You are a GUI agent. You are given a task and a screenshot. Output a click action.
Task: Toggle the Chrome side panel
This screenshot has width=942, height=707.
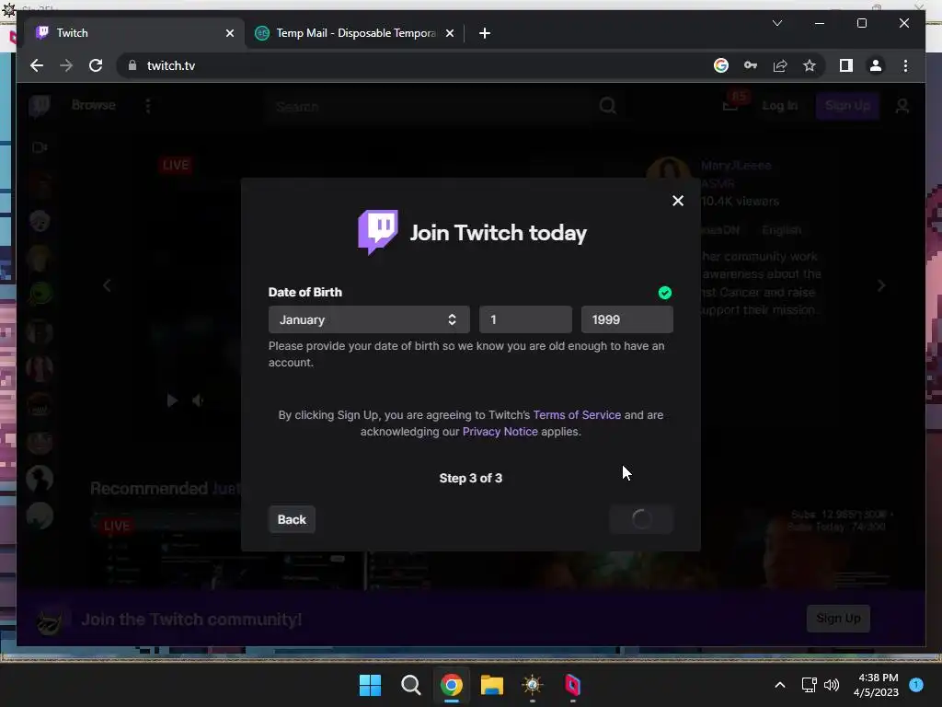tap(846, 65)
